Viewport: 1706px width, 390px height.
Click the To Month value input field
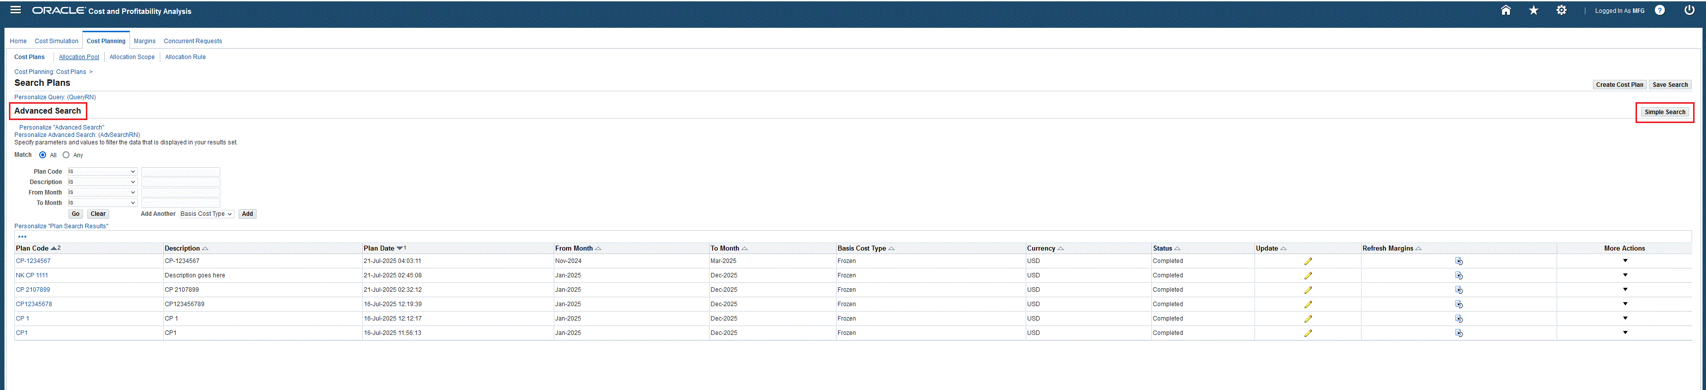180,203
